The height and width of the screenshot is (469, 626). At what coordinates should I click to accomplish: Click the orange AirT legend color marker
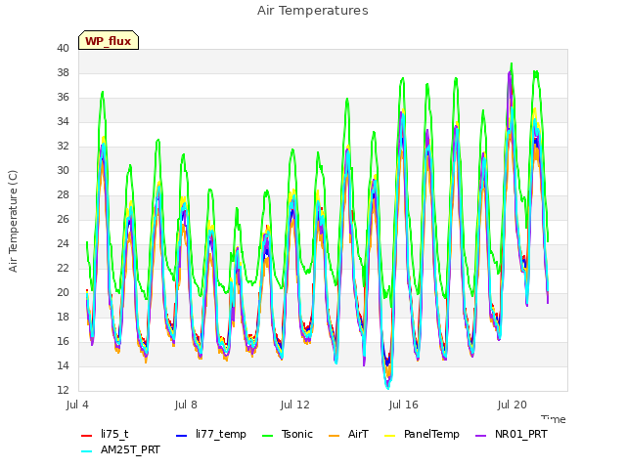point(335,435)
